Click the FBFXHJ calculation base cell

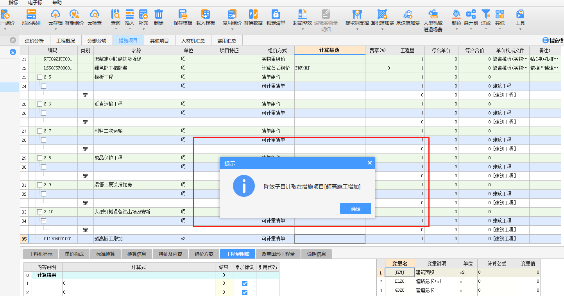[x=330, y=68]
